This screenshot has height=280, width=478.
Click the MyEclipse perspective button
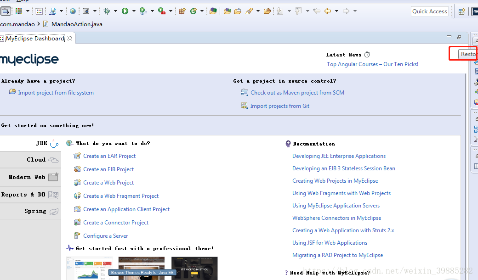point(475,11)
